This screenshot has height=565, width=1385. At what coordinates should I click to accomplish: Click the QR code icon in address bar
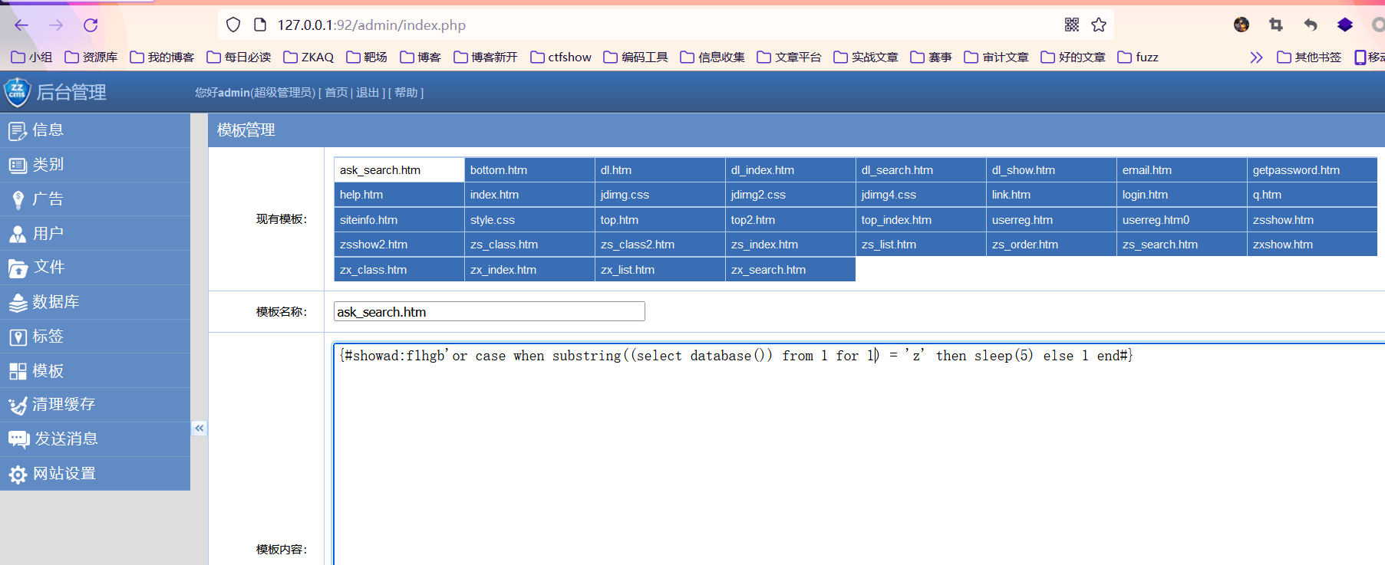[1072, 25]
